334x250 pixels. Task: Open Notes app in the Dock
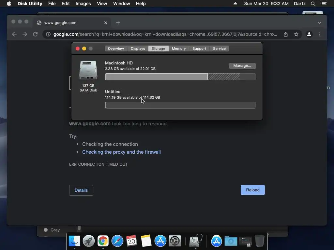(x=146, y=241)
